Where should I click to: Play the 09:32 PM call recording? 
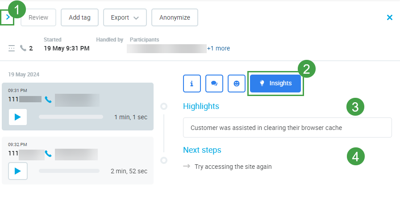[18, 171]
